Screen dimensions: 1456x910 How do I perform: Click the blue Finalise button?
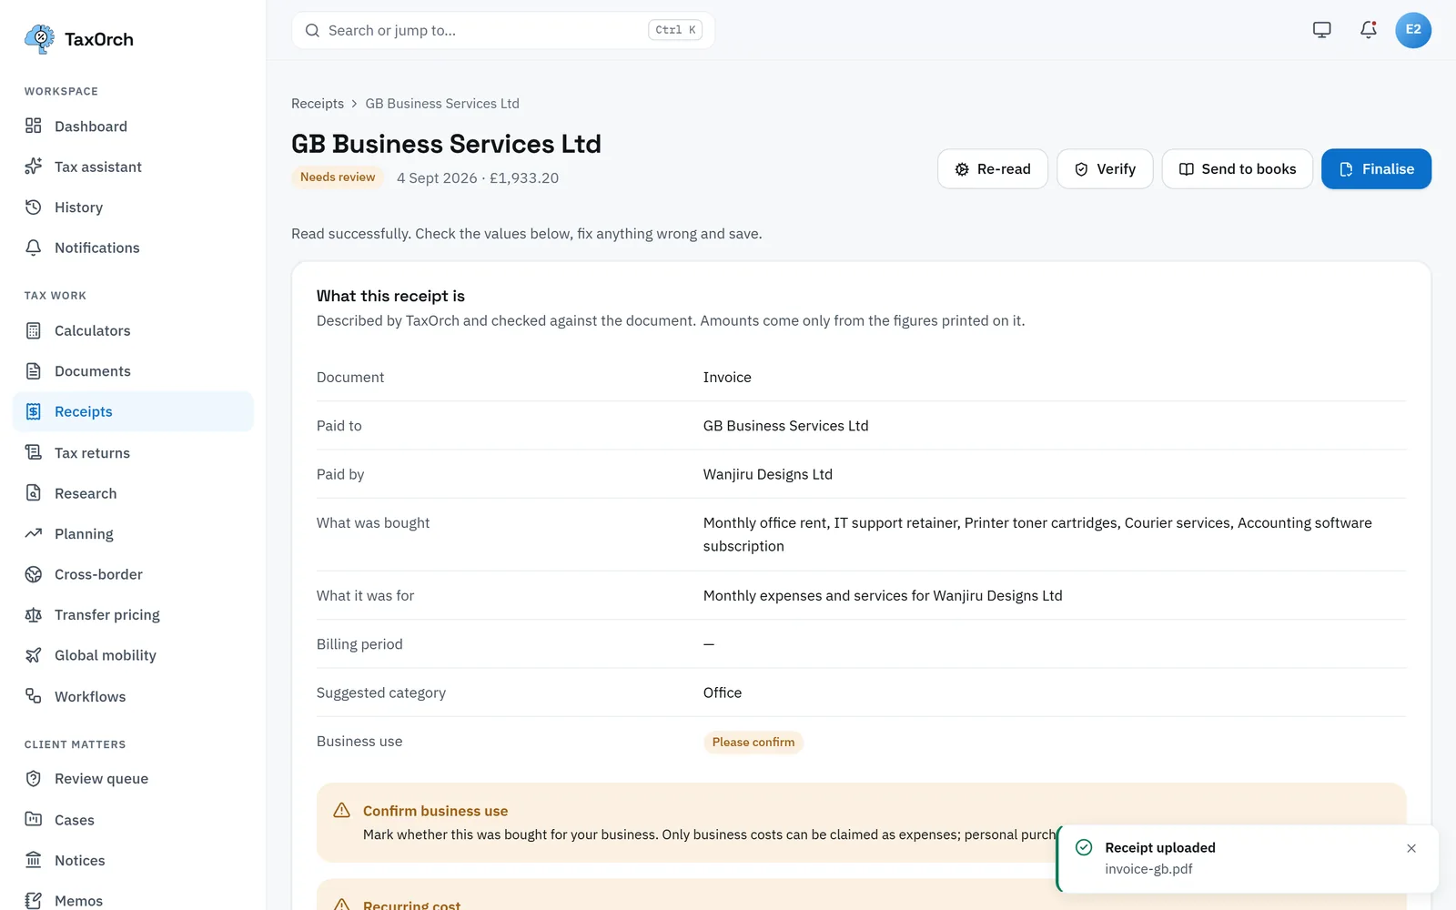[x=1376, y=169]
